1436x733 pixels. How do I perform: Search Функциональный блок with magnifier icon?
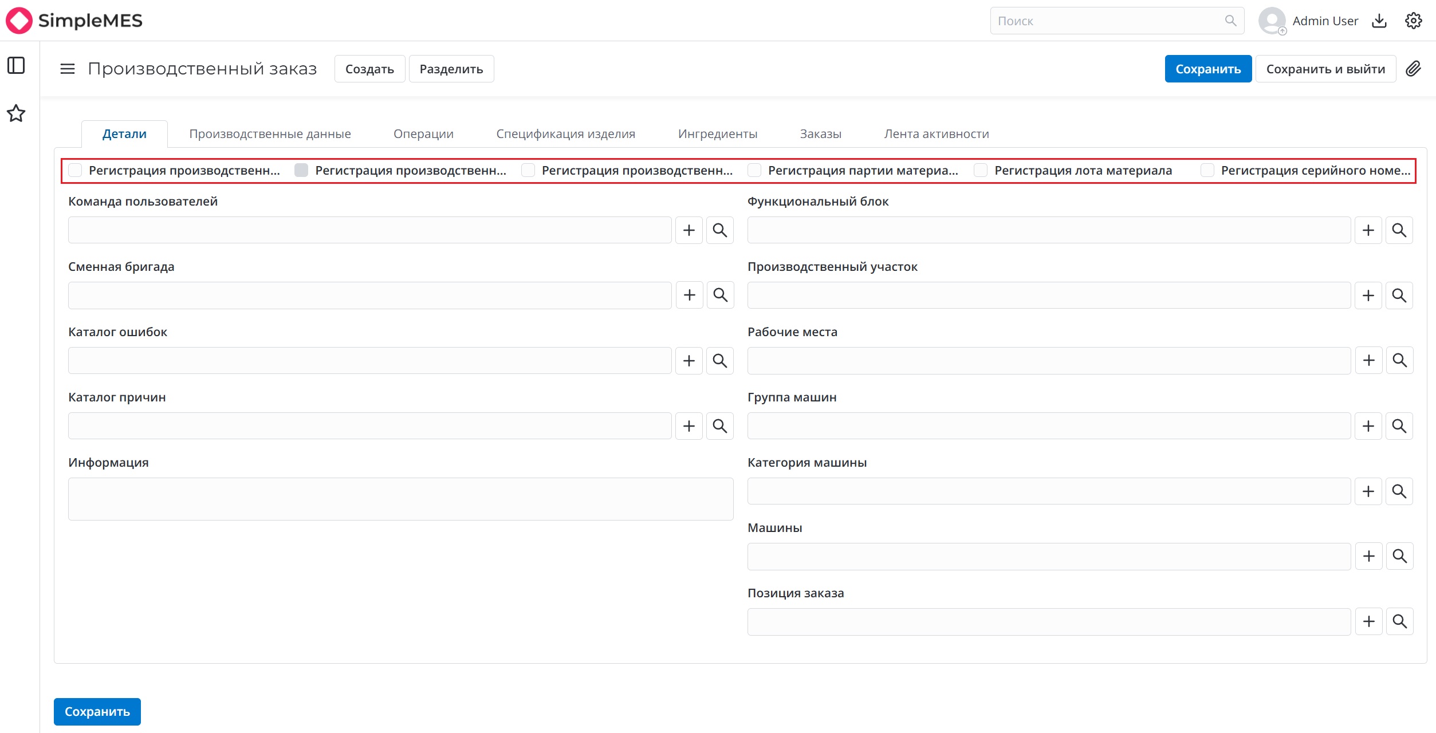(1399, 230)
